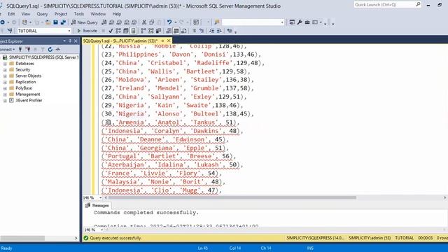Click the Object Explorer horizontal scrollbar
Screen dimensions: 448x252
(22, 238)
